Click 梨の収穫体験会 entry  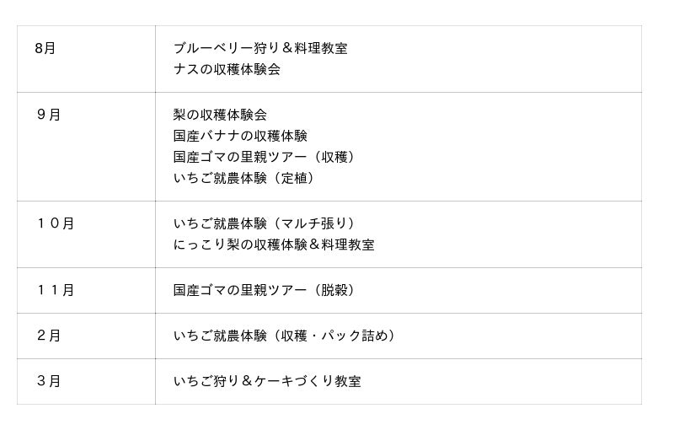coord(220,115)
